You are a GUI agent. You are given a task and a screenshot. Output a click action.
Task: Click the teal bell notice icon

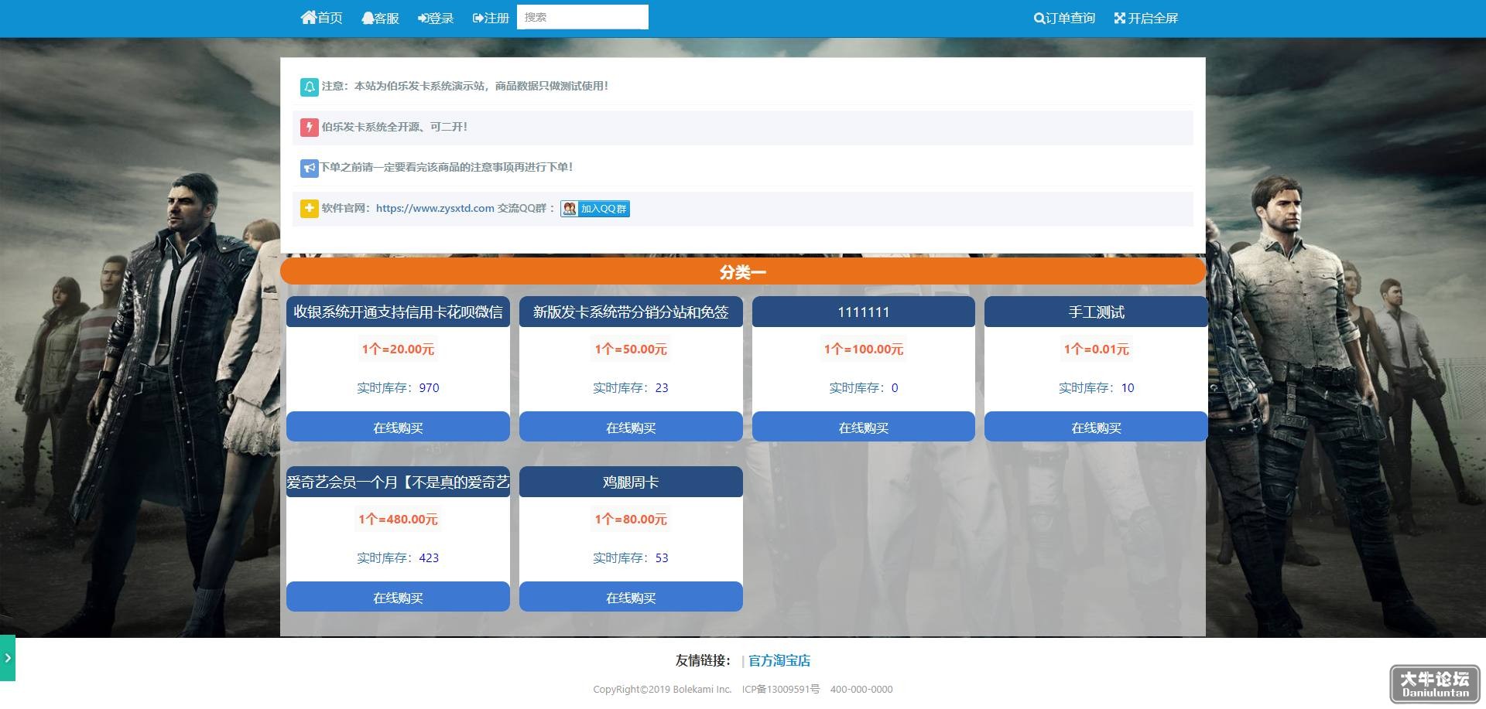click(309, 87)
